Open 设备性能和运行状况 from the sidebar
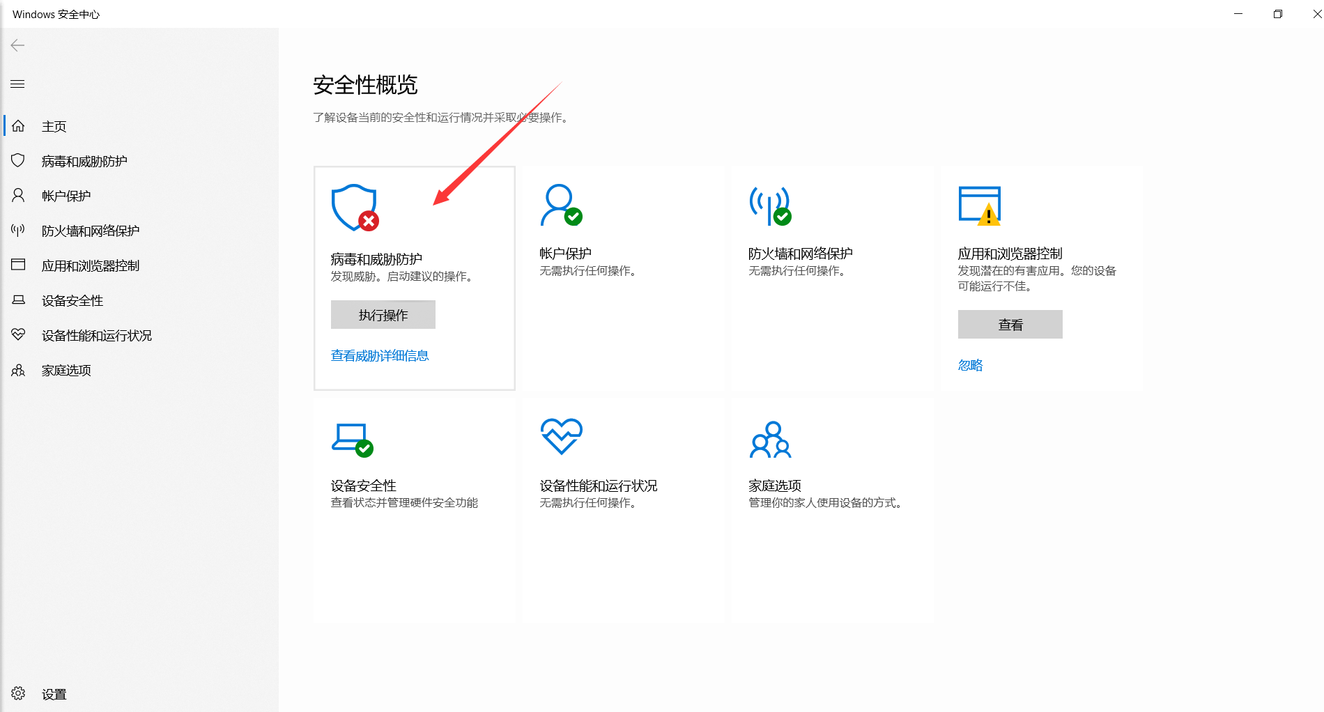 97,335
